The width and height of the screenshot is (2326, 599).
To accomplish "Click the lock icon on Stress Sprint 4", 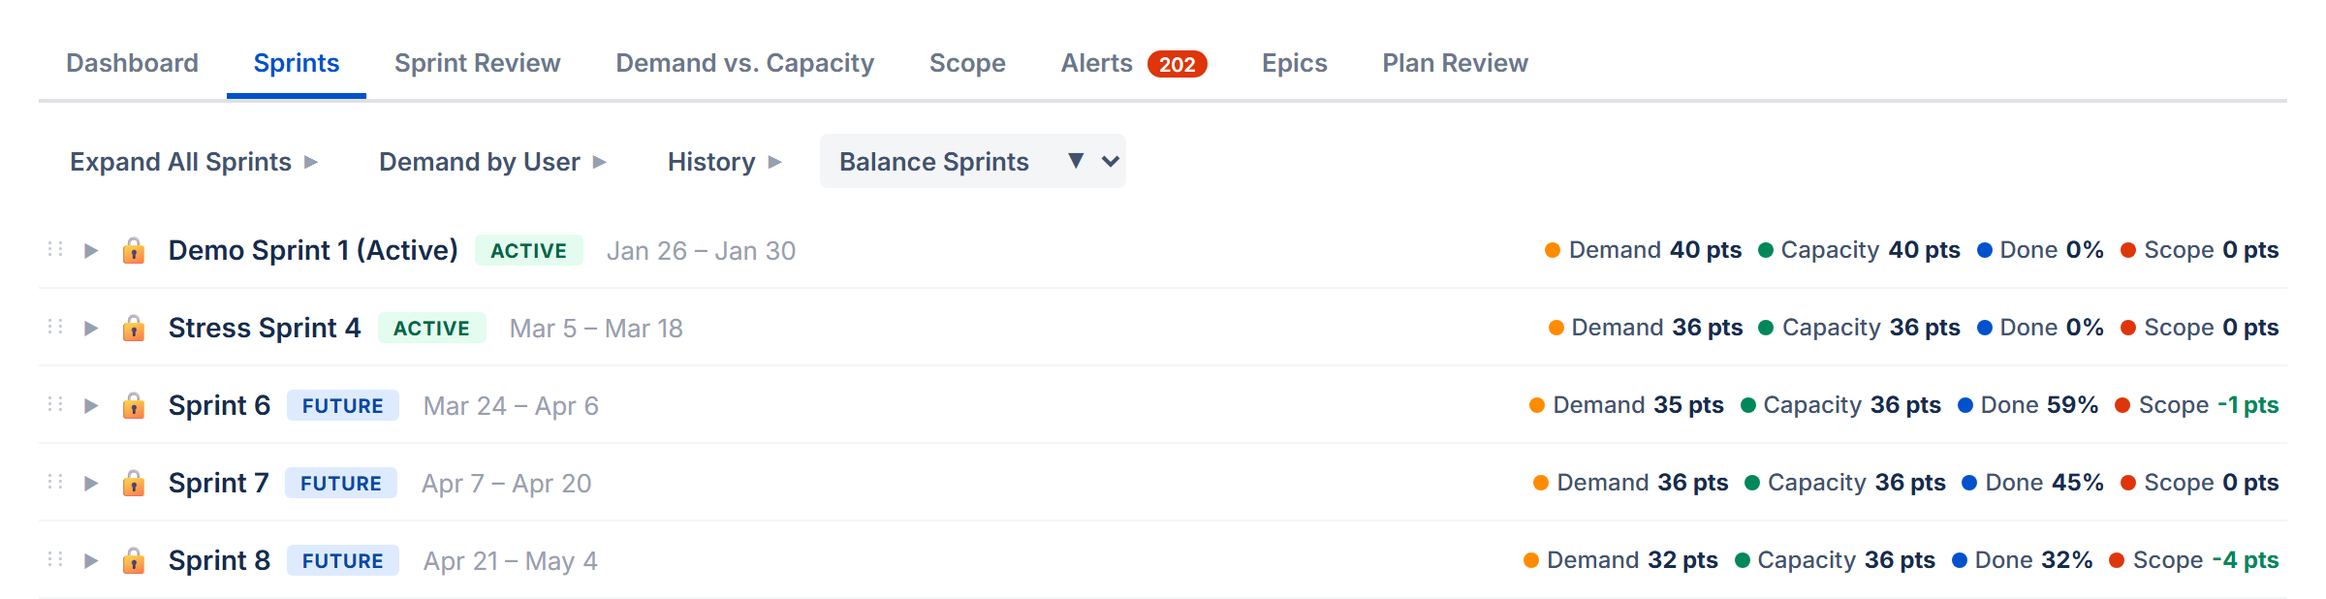I will (x=134, y=328).
